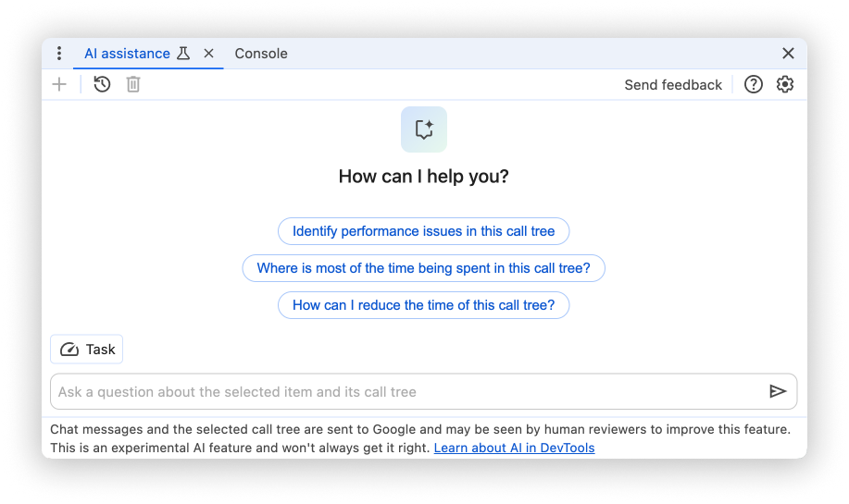Delete the chat with the trash icon
This screenshot has width=849, height=504.
pos(133,85)
